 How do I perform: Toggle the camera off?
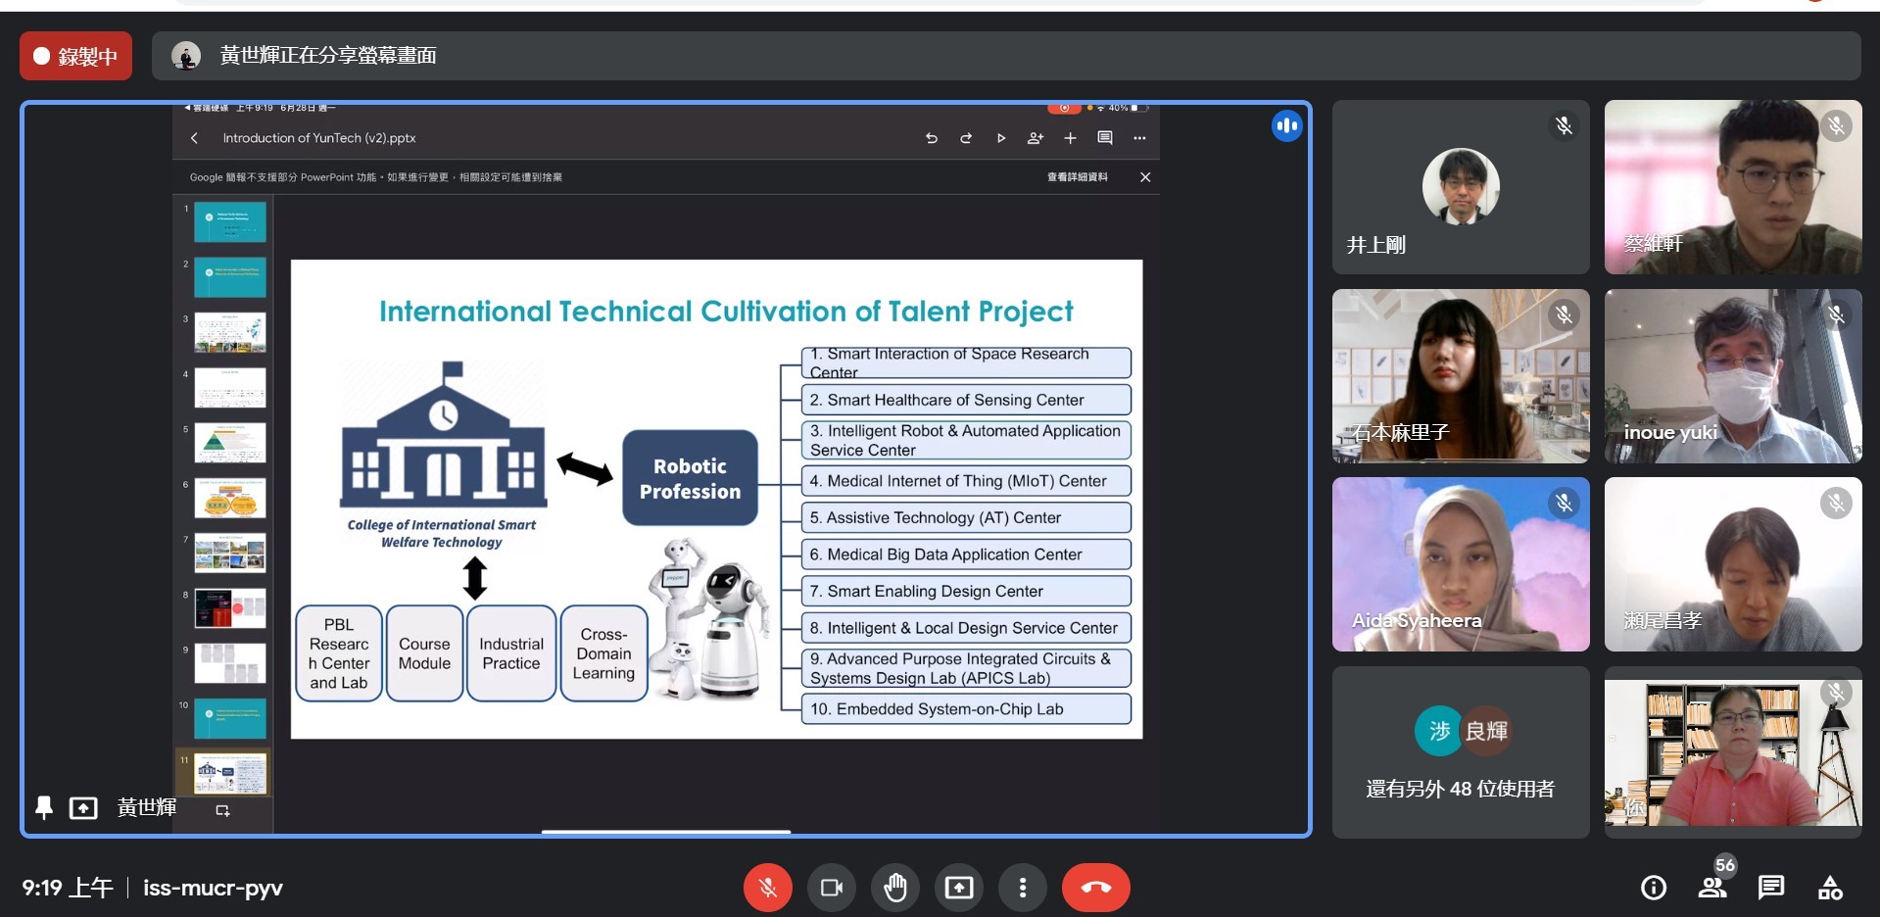tap(832, 888)
